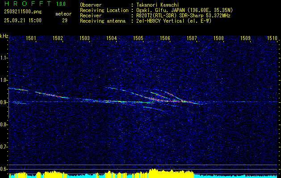Click observer name Takanori Kawachi
This screenshot has width=281, height=178.
(x=158, y=5)
